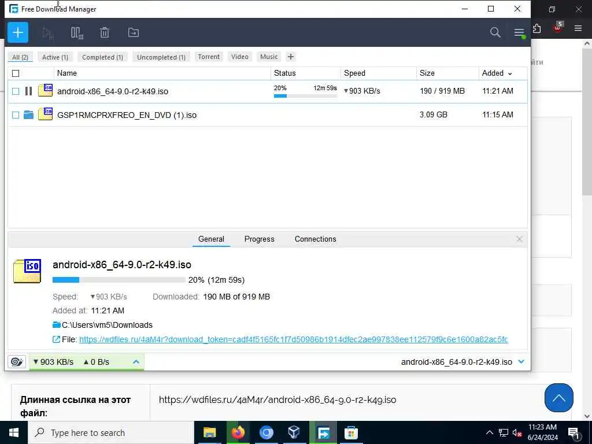Pause the android-x86_64 download

(28, 91)
